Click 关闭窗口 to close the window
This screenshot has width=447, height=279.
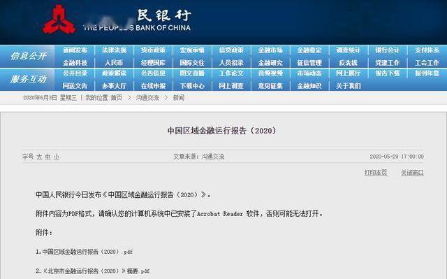[x=412, y=173]
